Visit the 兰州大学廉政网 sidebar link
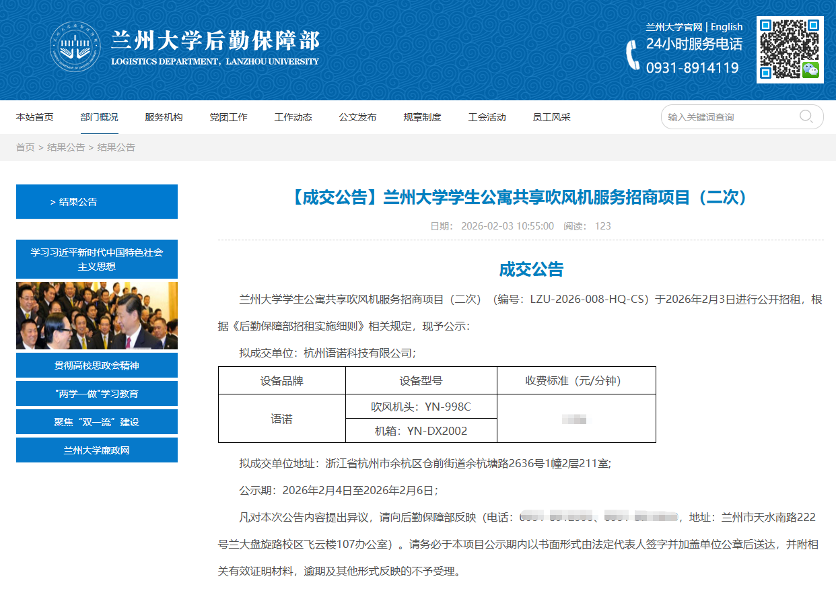The image size is (836, 589). click(x=97, y=450)
